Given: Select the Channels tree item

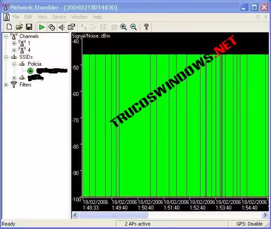Looking at the screenshot, I should coord(29,36).
